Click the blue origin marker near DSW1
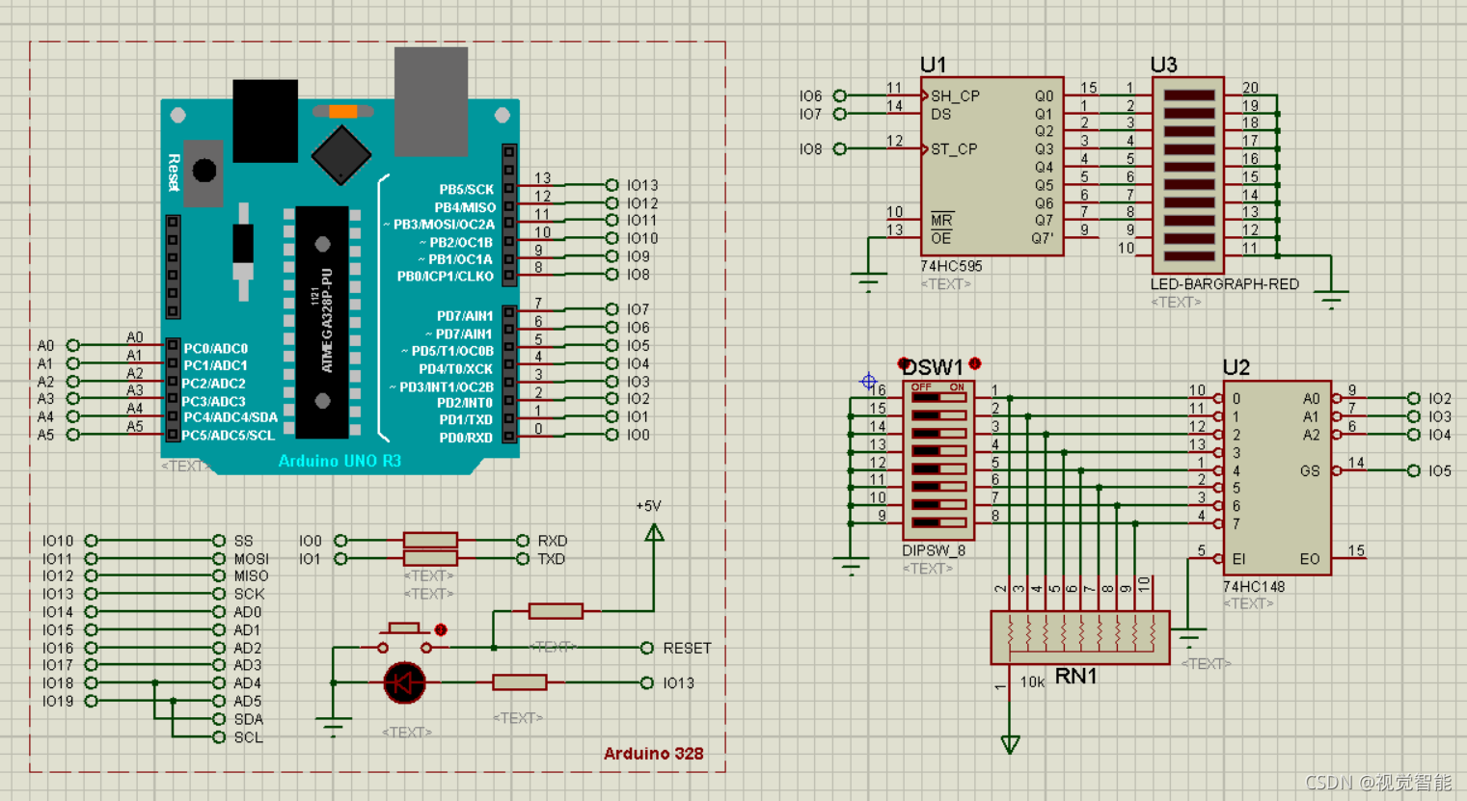The image size is (1467, 801). [x=868, y=382]
